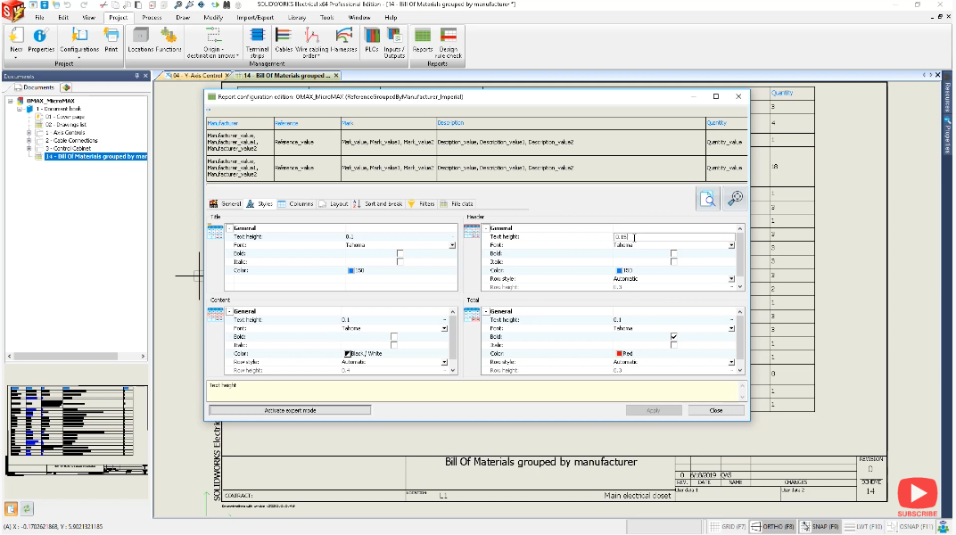Click the zoom search icon in dialog
The image size is (956, 535).
pyautogui.click(x=736, y=199)
